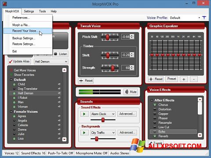The image size is (211, 158).
Task: Toggle the Child voice favorite indicator
Action: tap(15, 84)
